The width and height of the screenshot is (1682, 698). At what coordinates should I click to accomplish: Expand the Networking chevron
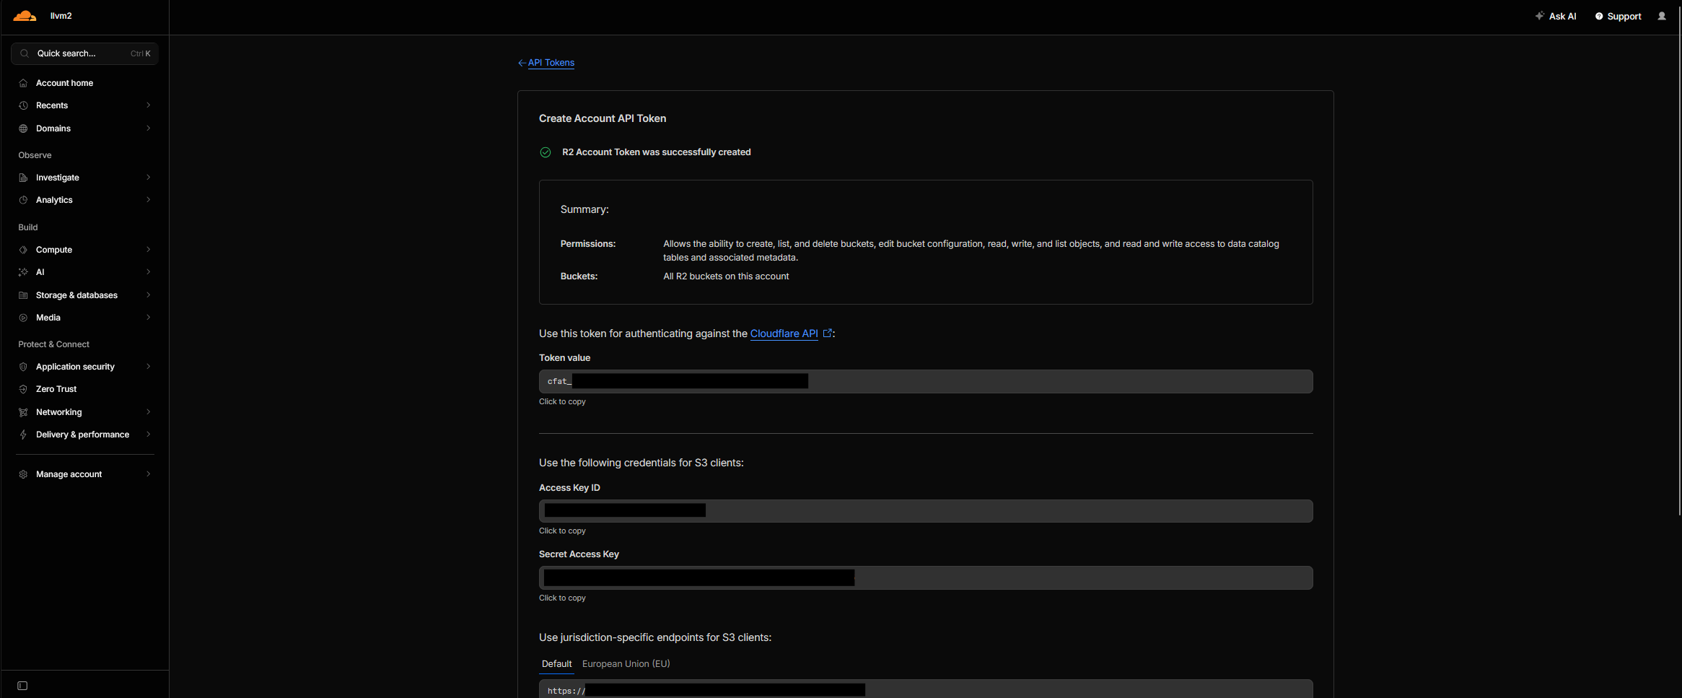click(x=149, y=412)
